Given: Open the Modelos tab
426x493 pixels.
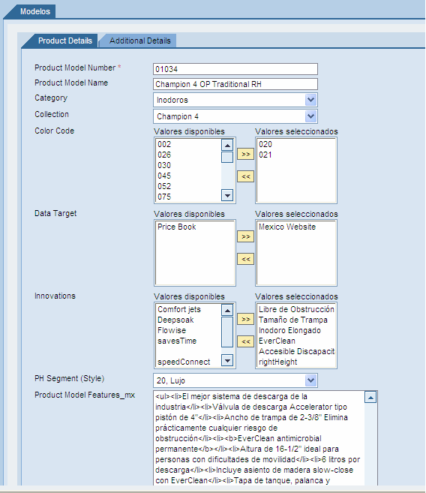Looking at the screenshot, I should tap(34, 11).
